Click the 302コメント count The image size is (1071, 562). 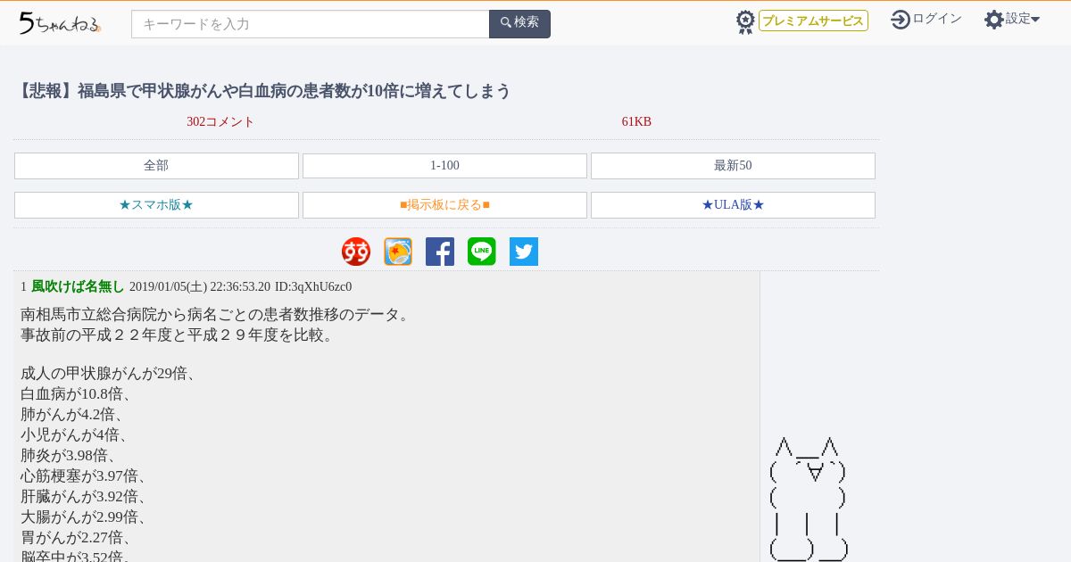(220, 122)
